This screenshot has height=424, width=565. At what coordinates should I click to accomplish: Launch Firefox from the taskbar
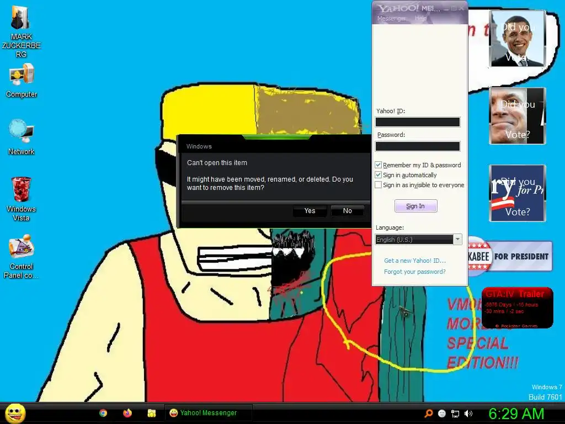coord(127,413)
